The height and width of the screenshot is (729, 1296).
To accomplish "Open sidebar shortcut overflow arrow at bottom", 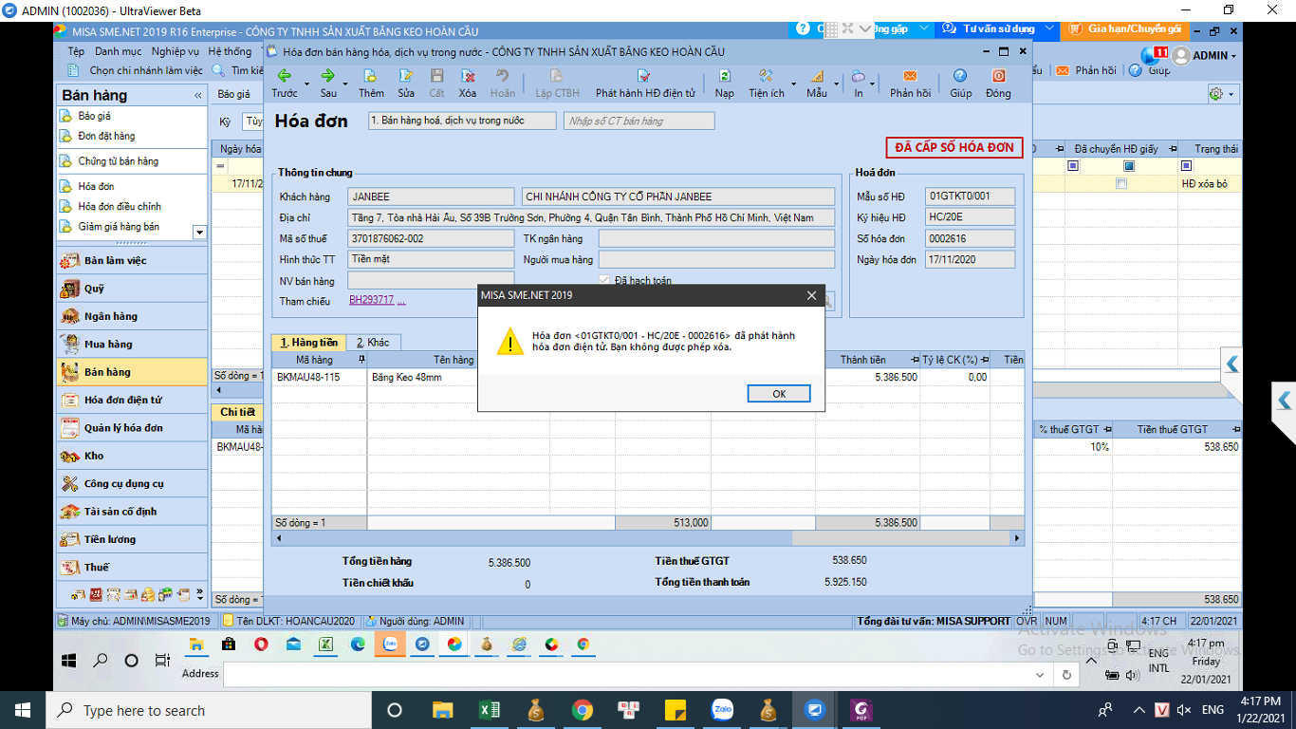I will [x=200, y=594].
